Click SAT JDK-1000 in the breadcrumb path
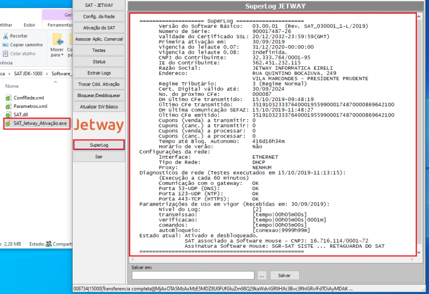429x294 pixels. click(28, 74)
